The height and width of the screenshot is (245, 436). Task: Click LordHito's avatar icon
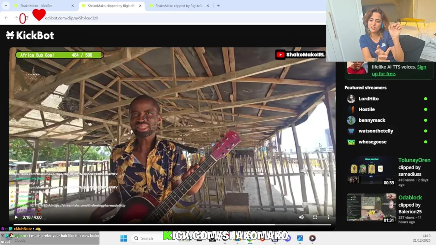351,99
